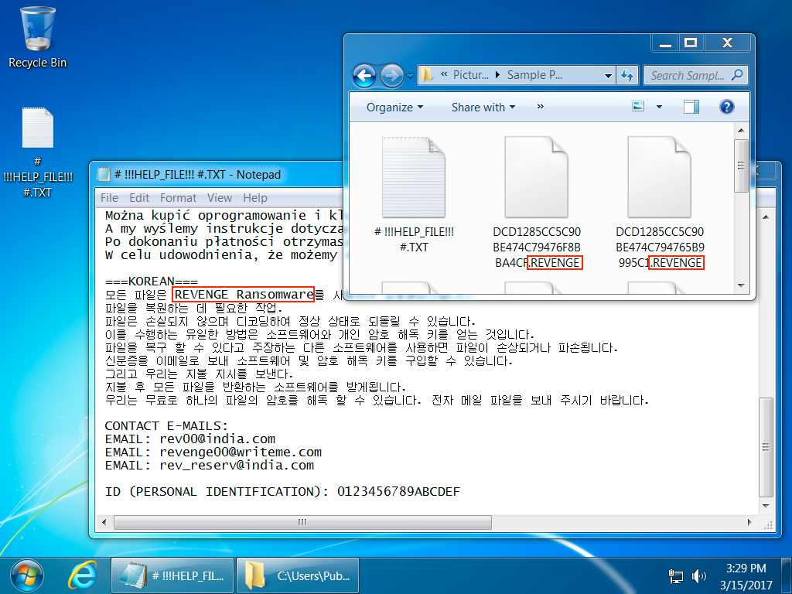Viewport: 792px width, 594px height.
Task: Open the recent pages dropdown in Explorer
Action: point(410,77)
